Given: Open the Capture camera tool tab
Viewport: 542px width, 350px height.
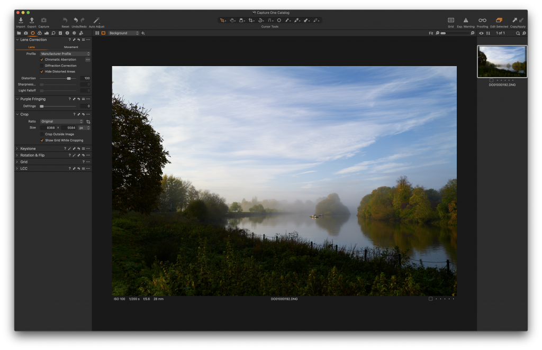Looking at the screenshot, I should 25,33.
